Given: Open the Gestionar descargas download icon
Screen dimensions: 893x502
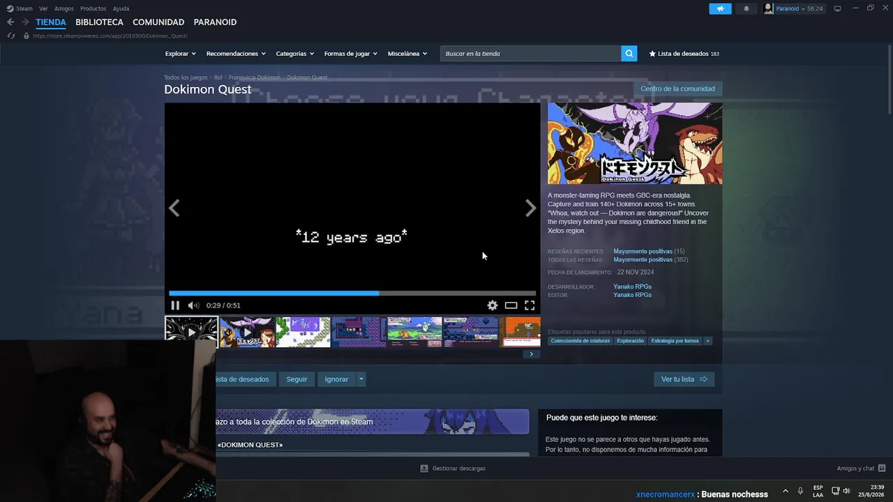Looking at the screenshot, I should (x=423, y=469).
